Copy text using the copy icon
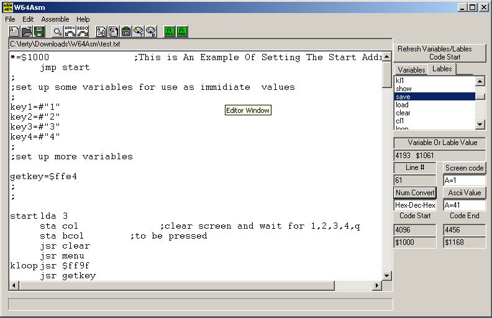 [113, 32]
